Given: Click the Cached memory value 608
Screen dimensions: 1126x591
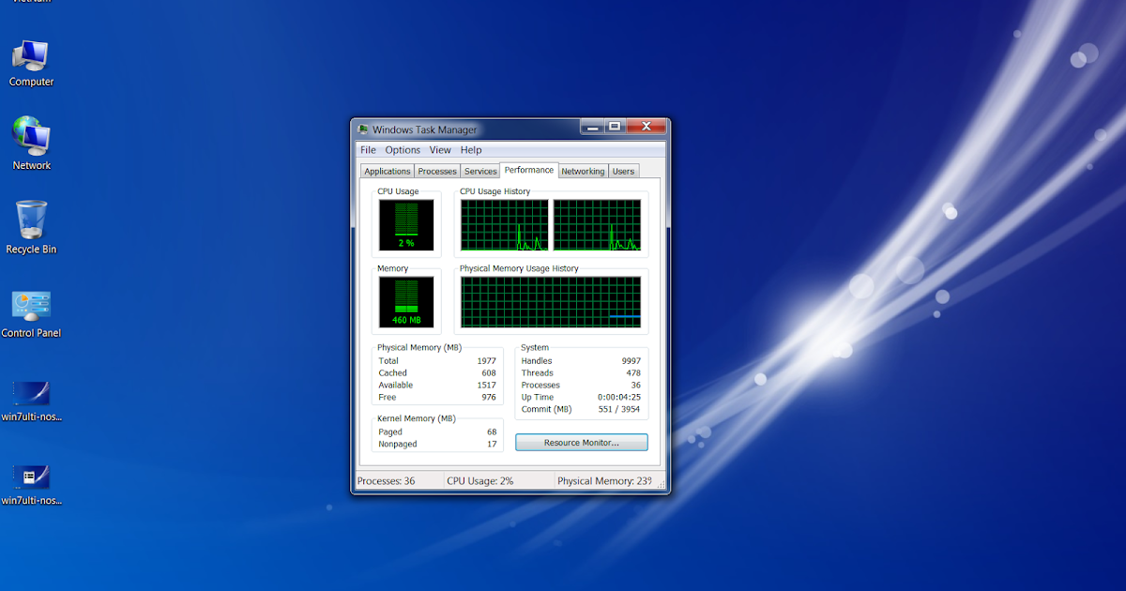Looking at the screenshot, I should [x=489, y=373].
